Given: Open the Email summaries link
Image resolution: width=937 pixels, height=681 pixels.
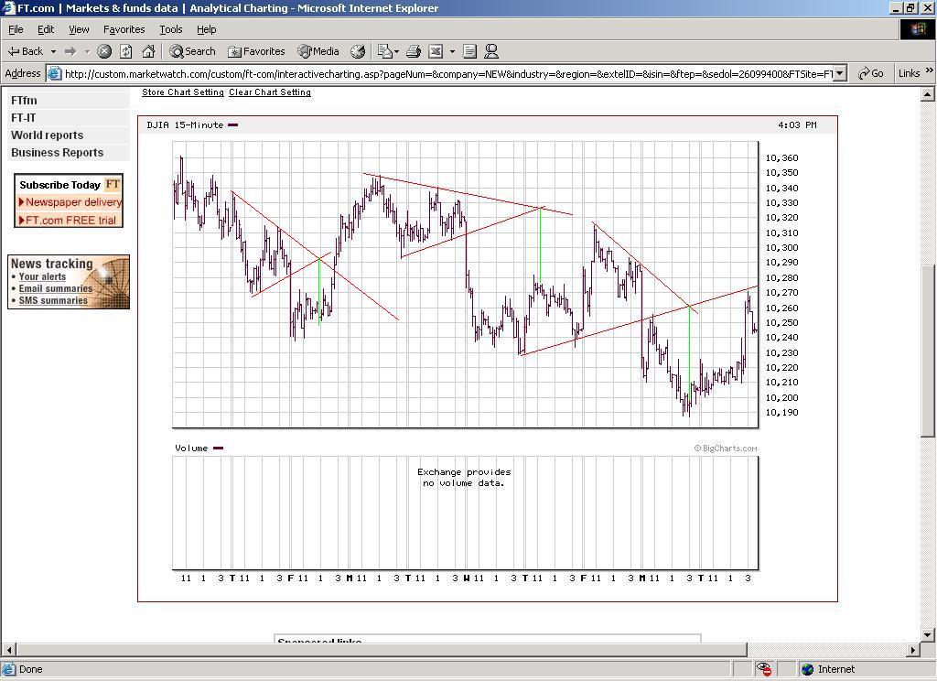Looking at the screenshot, I should (x=56, y=288).
